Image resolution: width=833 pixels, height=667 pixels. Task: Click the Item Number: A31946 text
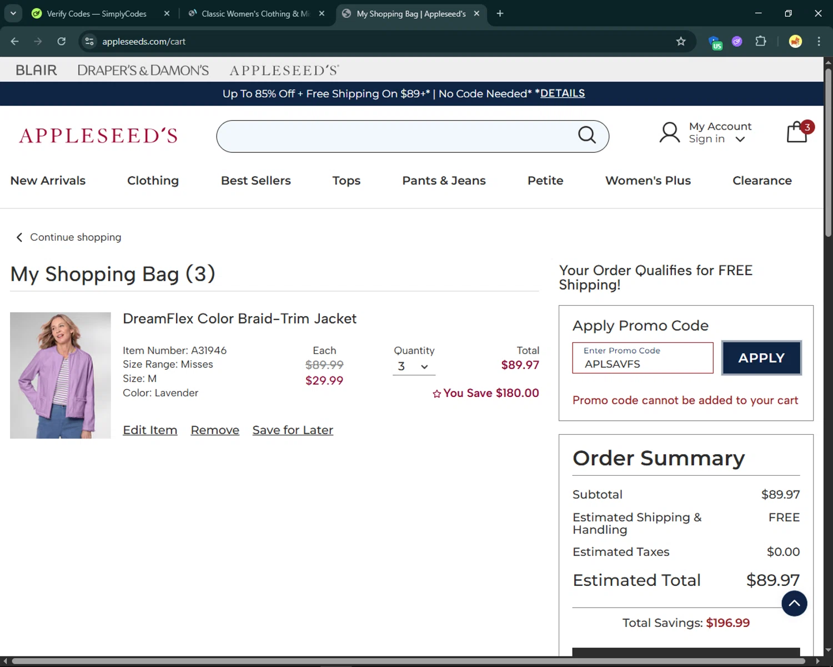click(174, 351)
